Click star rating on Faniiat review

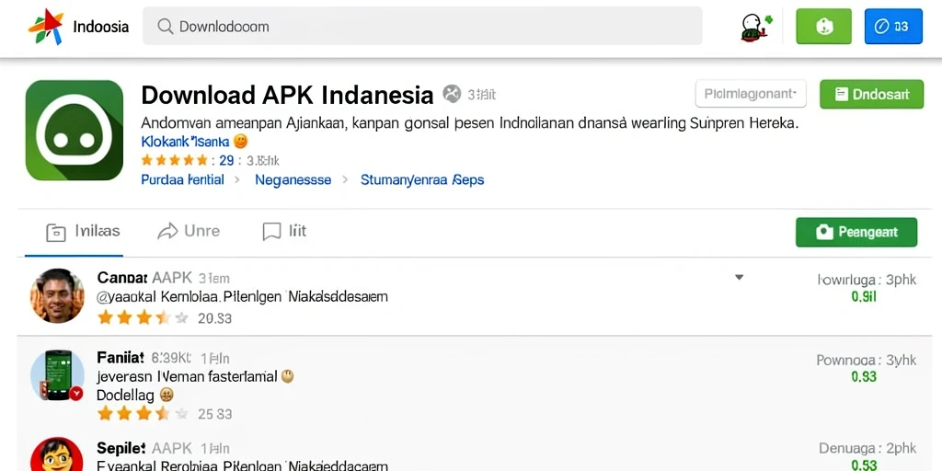143,413
